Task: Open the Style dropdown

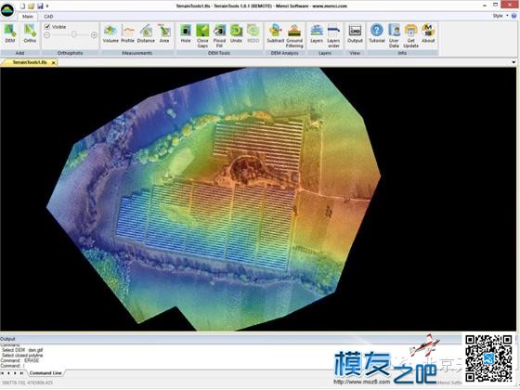Action: point(500,16)
